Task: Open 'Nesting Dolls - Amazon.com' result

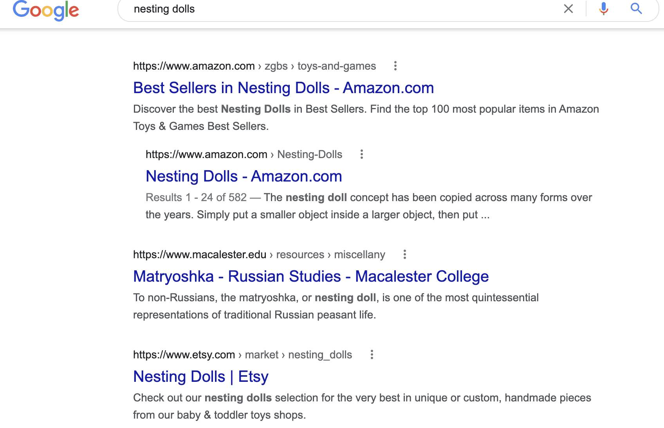Action: click(x=243, y=176)
